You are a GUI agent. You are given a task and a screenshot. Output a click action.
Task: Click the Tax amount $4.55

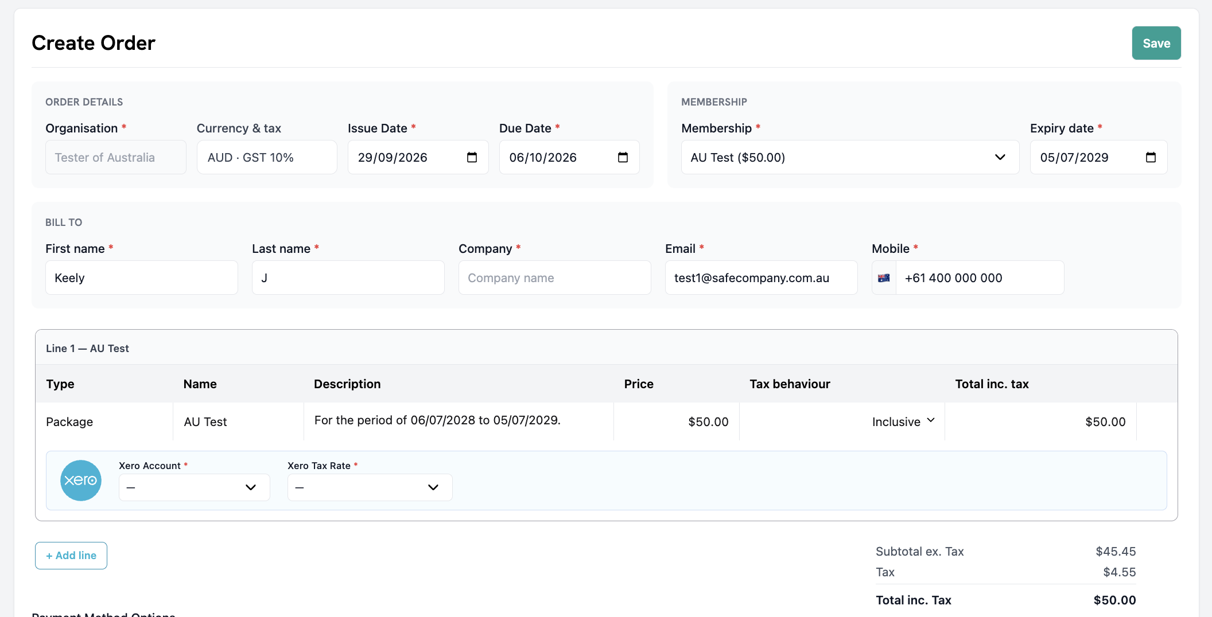click(1120, 572)
